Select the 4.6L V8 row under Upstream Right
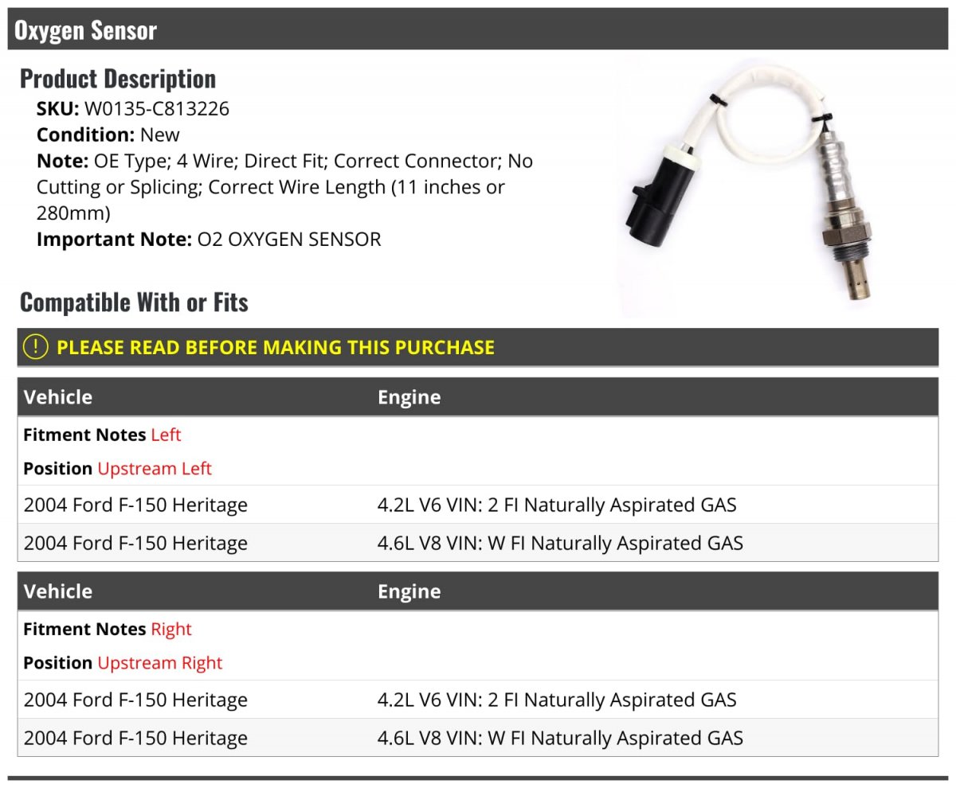956x788 pixels. 478,738
